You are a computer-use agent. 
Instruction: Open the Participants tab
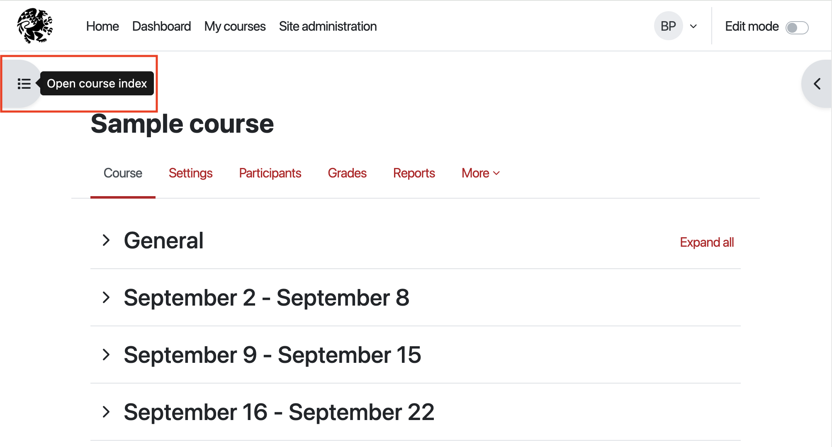(x=270, y=173)
